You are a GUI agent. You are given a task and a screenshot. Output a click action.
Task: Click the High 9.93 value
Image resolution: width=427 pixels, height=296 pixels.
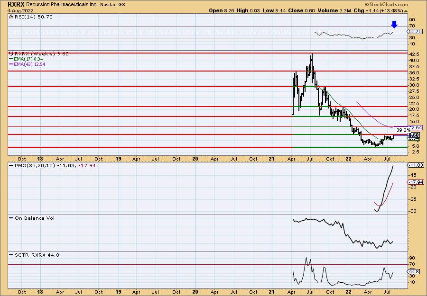click(x=248, y=10)
